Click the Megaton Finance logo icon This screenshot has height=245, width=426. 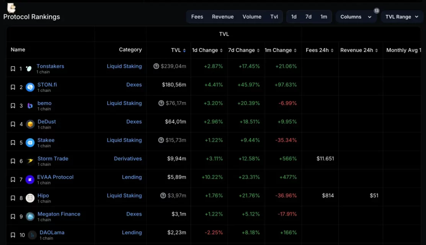[30, 216]
